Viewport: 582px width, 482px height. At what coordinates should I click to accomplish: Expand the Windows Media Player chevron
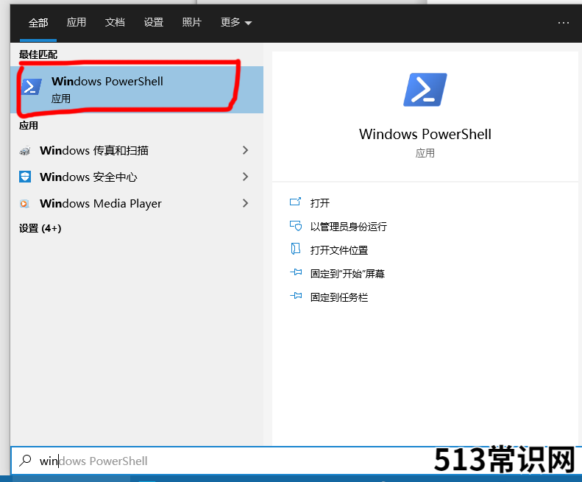coord(245,203)
